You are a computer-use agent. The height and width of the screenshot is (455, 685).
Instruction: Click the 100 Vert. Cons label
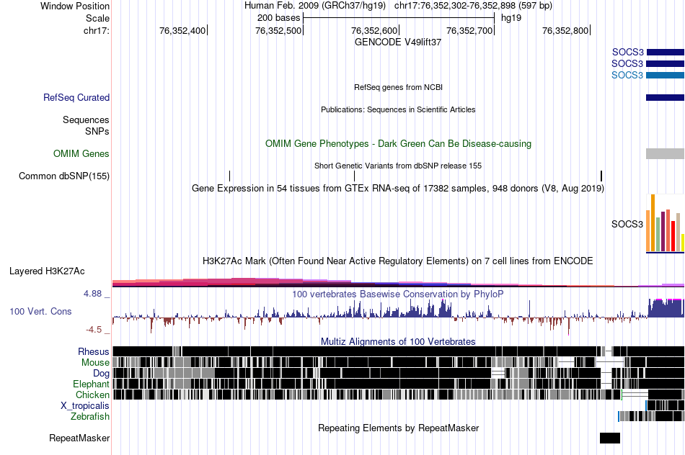(40, 312)
